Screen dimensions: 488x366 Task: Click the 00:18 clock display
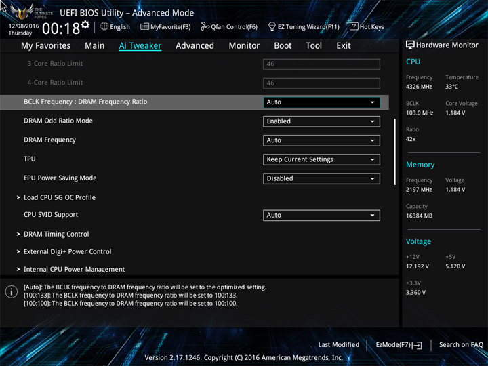click(61, 28)
